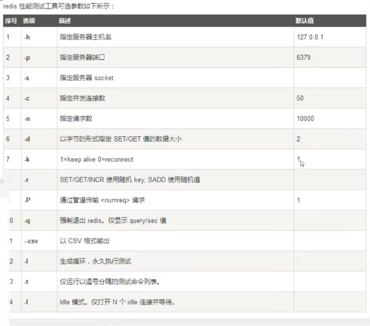This screenshot has height=326, width=370.
Task: Click description 指定服务器 socket
Action: tap(86, 78)
